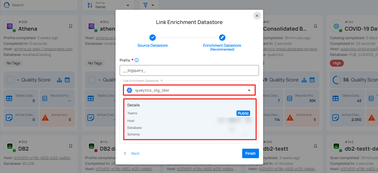Click Athena Active Anomalies warning icon
The height and width of the screenshot is (173, 378).
point(45,117)
